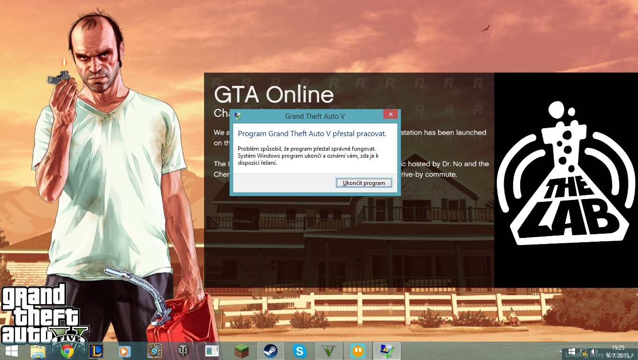Open Windows Media Player taskbar icon

pyautogui.click(x=125, y=351)
